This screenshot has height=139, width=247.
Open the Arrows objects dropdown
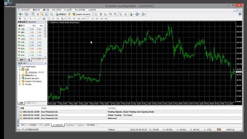tap(63, 19)
